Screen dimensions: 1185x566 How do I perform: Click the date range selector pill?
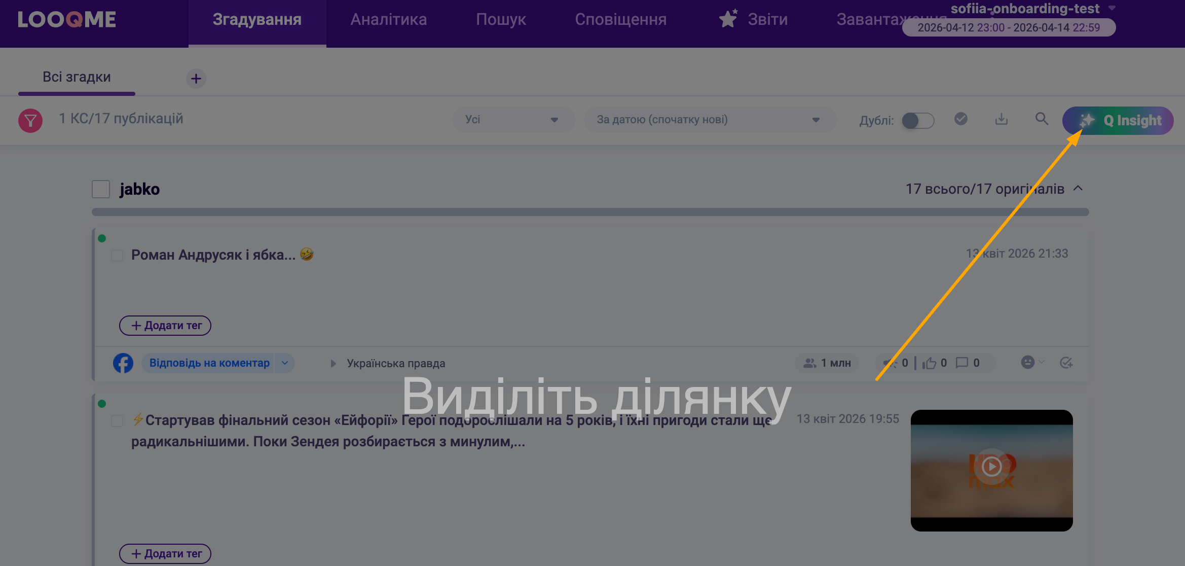coord(1009,27)
